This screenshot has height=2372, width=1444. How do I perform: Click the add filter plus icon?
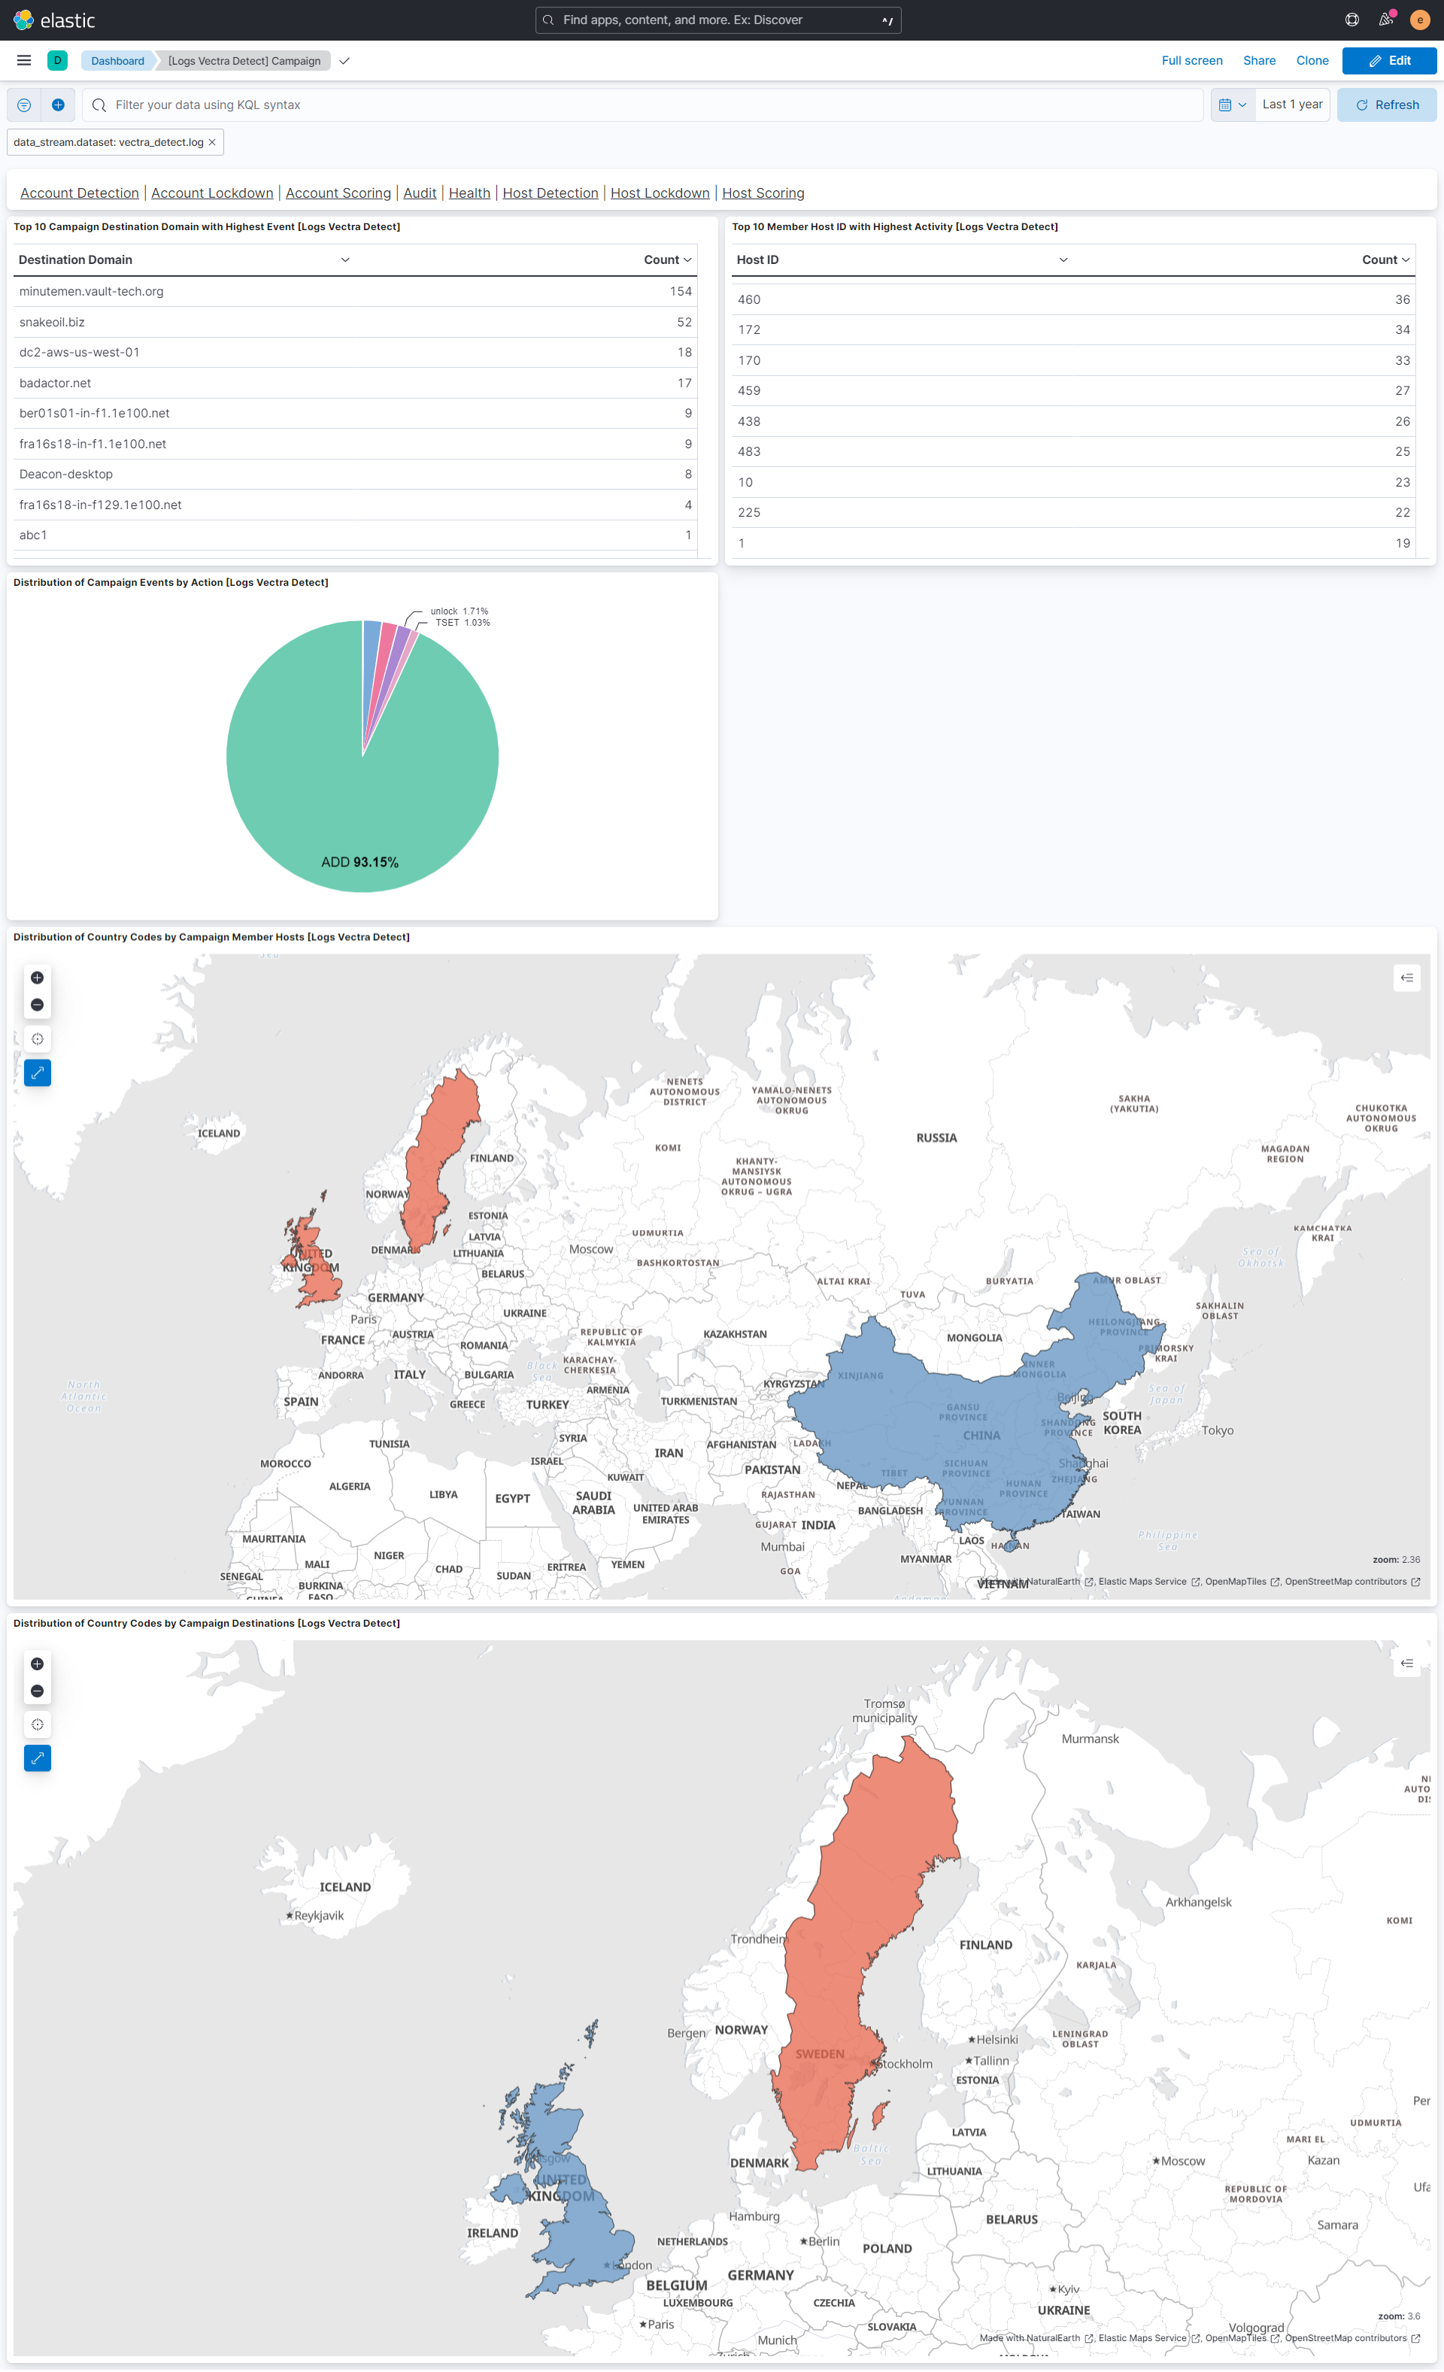pos(58,105)
